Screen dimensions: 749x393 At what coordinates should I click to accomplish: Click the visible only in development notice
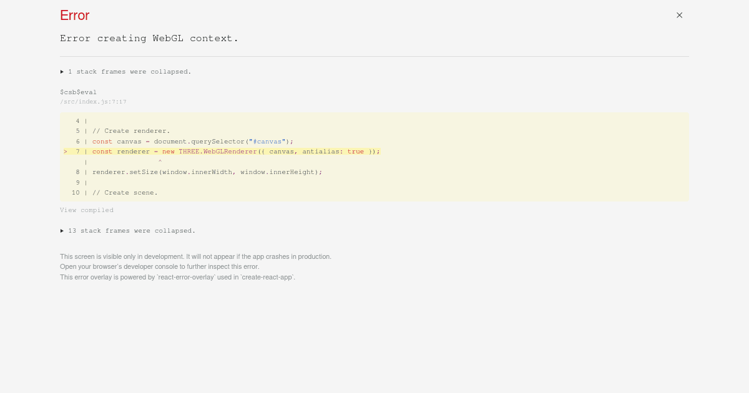pyautogui.click(x=195, y=256)
